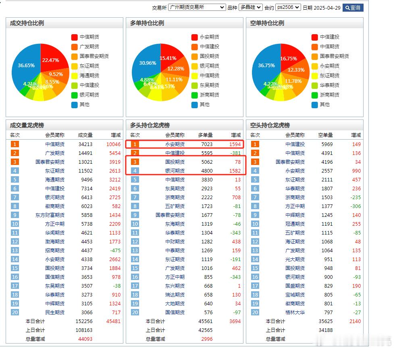Open 中辉期货 link in 空头持仓龙虎榜 row 9

click(295, 215)
